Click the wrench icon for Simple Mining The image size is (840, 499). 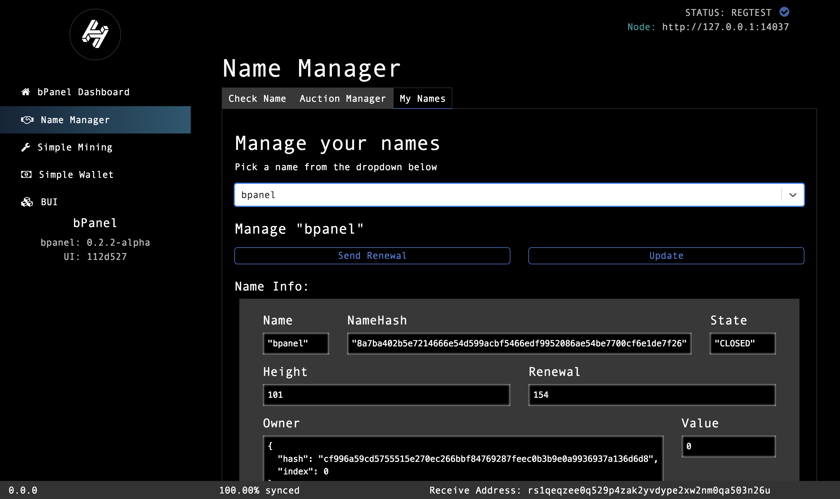click(x=25, y=147)
